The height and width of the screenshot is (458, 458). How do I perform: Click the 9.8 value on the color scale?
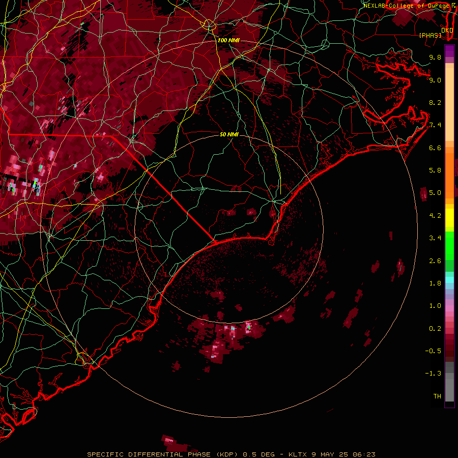435,57
